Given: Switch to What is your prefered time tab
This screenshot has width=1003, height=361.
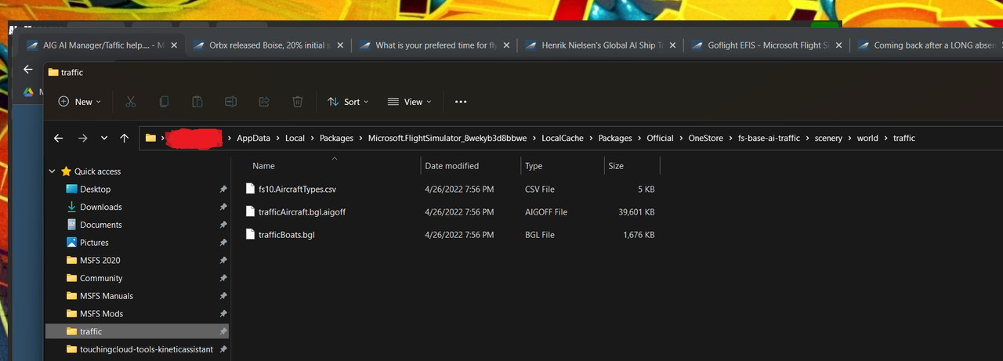Looking at the screenshot, I should tap(433, 45).
